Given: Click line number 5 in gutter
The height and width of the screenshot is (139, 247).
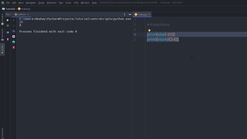Looking at the screenshot, I should point(135,39).
